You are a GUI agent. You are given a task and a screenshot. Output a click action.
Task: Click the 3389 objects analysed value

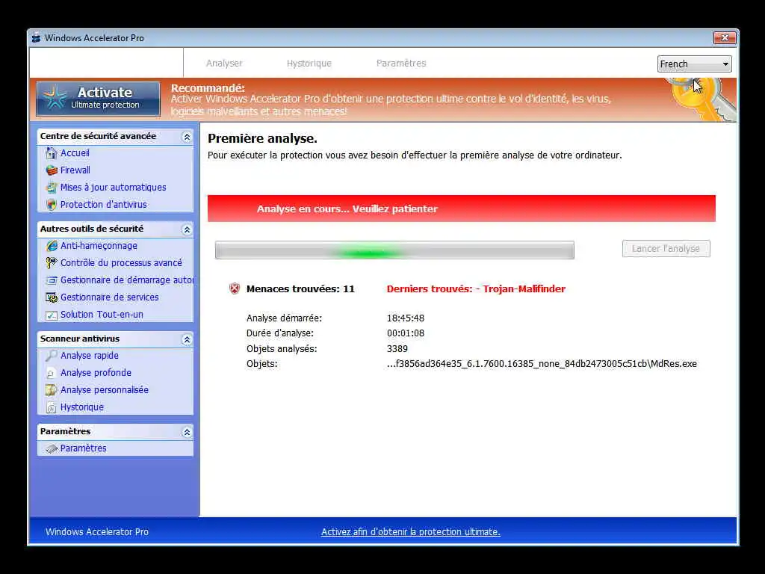click(397, 348)
